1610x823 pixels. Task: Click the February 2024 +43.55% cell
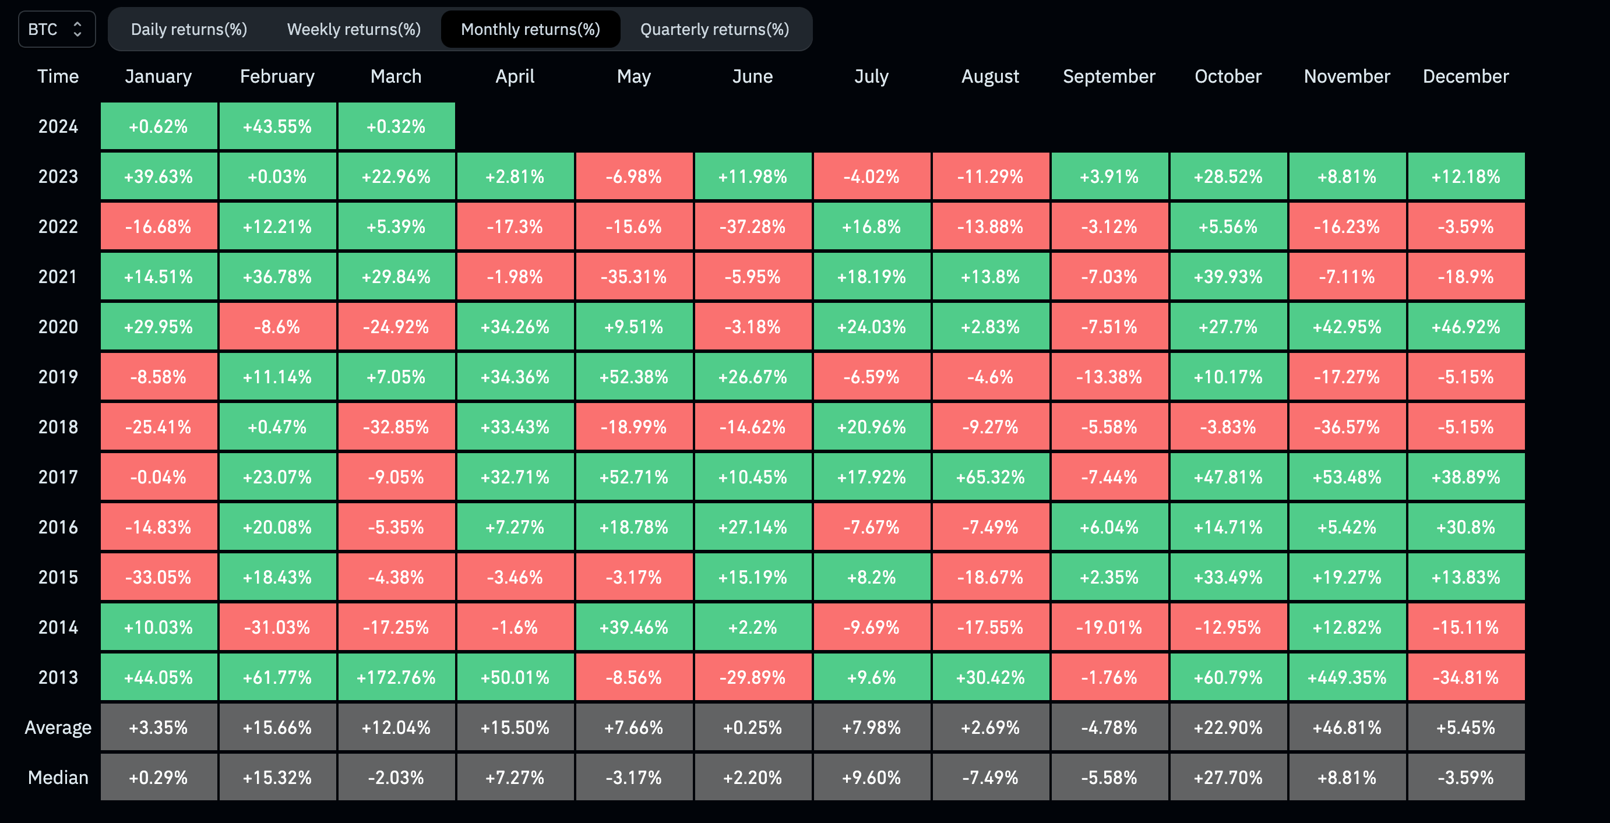click(277, 127)
